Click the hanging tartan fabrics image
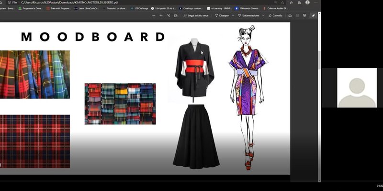The width and height of the screenshot is (383, 191). pyautogui.click(x=34, y=74)
